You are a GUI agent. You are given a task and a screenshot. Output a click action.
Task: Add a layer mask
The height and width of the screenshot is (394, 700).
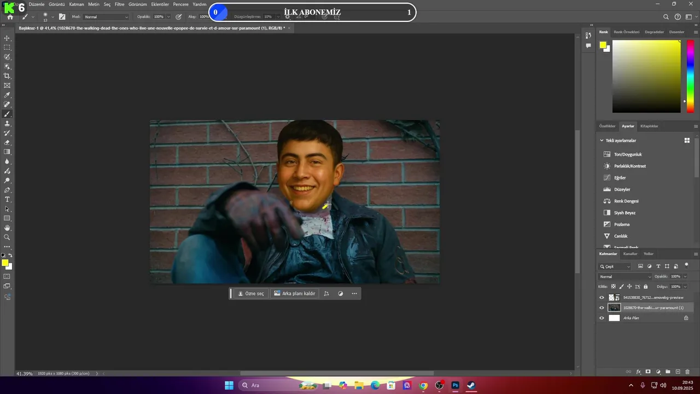pyautogui.click(x=648, y=372)
